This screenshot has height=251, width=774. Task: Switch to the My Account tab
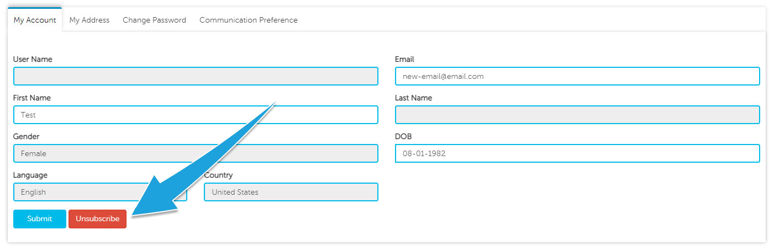tap(35, 20)
